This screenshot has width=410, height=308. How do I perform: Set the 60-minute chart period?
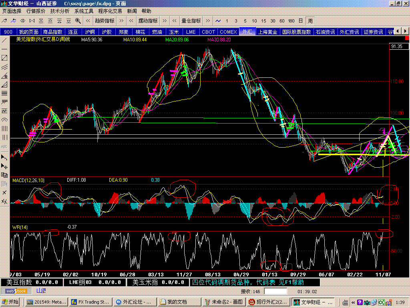282,21
